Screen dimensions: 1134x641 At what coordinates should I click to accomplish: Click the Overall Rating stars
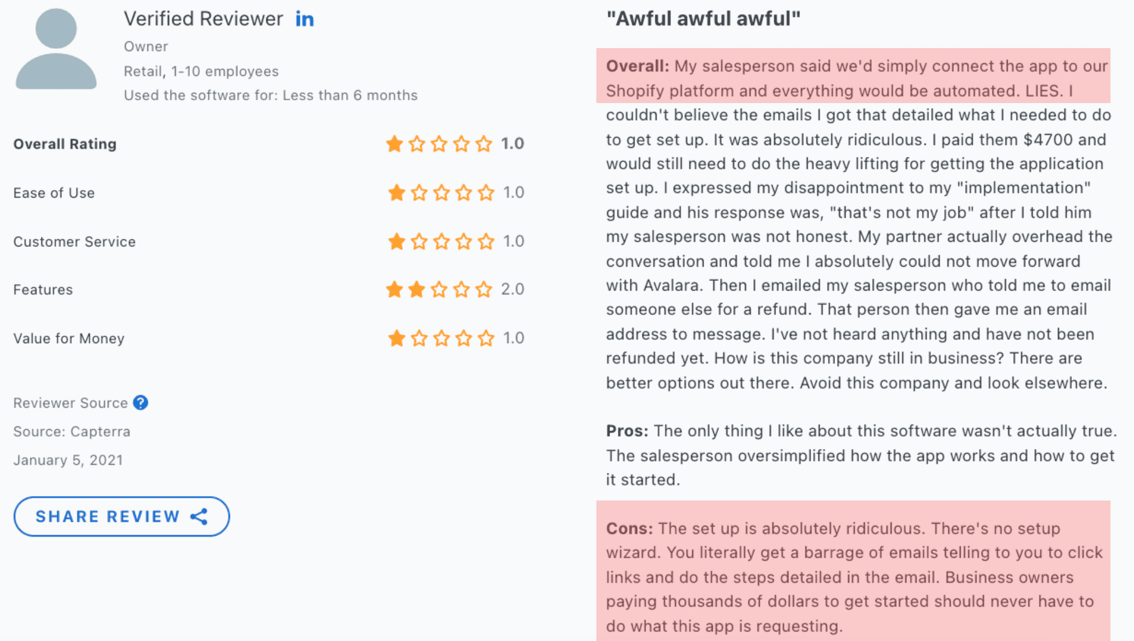tap(439, 144)
